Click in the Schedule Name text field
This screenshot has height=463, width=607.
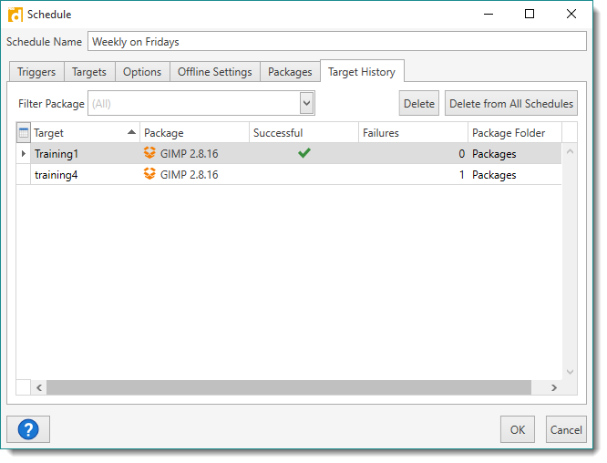tap(337, 42)
